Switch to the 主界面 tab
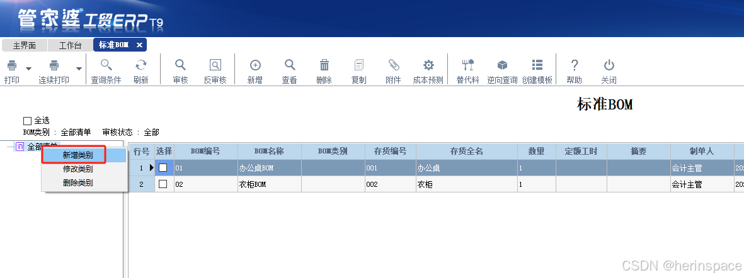Viewport: 744px width, 278px height. click(25, 45)
